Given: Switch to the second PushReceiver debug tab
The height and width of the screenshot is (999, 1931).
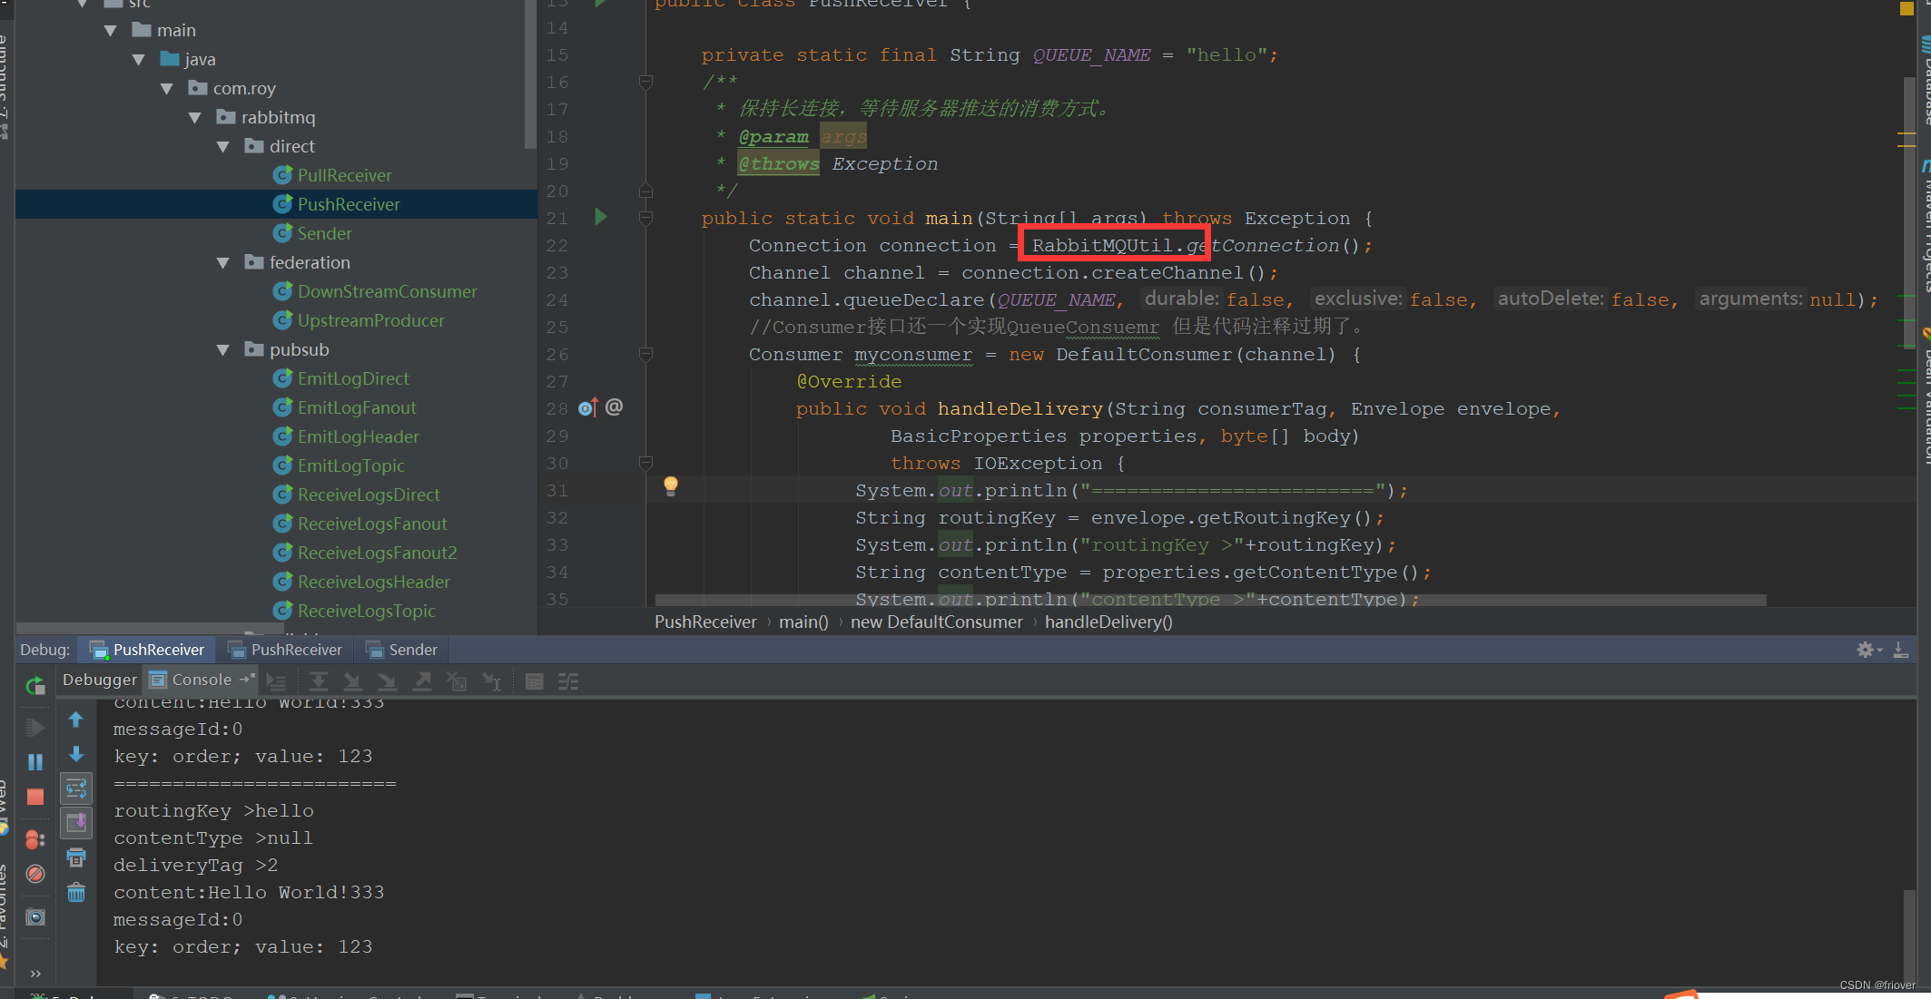Looking at the screenshot, I should click(285, 650).
